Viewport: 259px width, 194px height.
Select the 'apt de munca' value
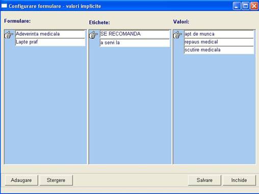[x=219, y=34]
